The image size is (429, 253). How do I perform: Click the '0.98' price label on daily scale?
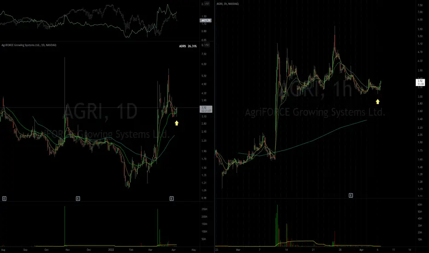[204, 198]
